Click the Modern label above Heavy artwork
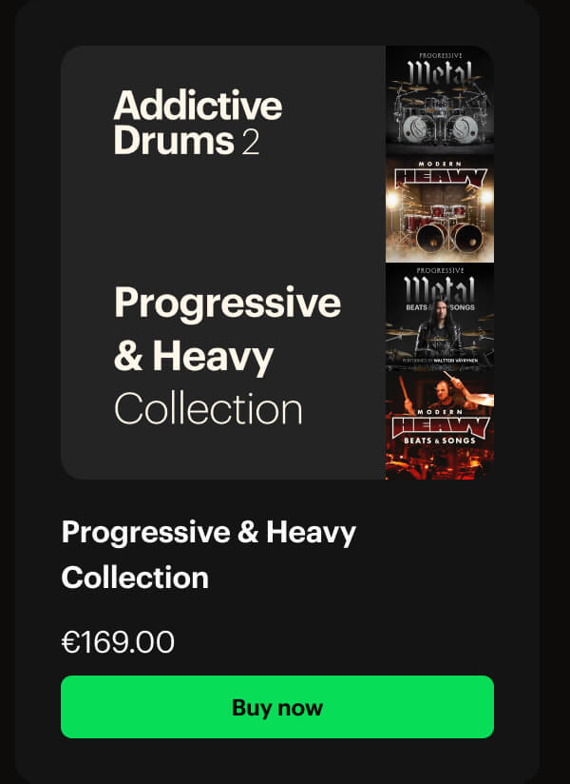Image resolution: width=570 pixels, height=784 pixels. point(439,162)
